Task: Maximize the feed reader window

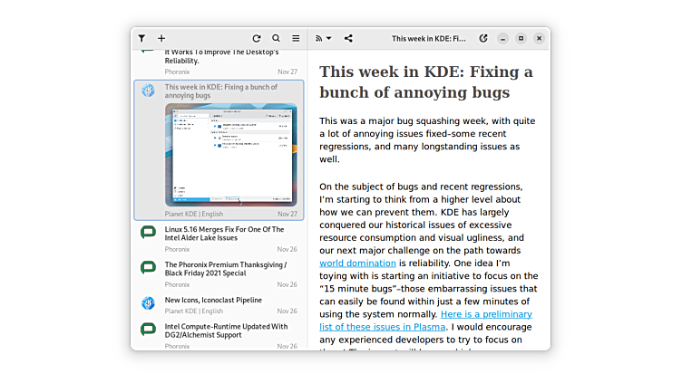Action: (521, 39)
